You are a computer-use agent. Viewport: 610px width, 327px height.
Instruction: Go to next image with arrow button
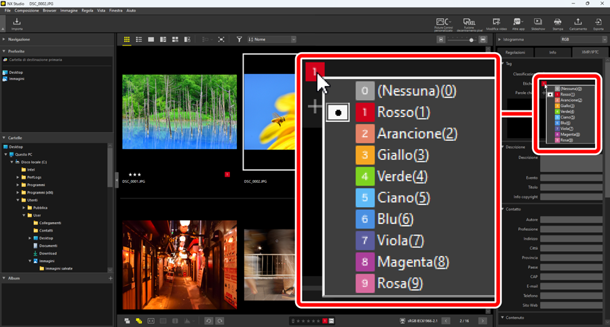(482, 321)
